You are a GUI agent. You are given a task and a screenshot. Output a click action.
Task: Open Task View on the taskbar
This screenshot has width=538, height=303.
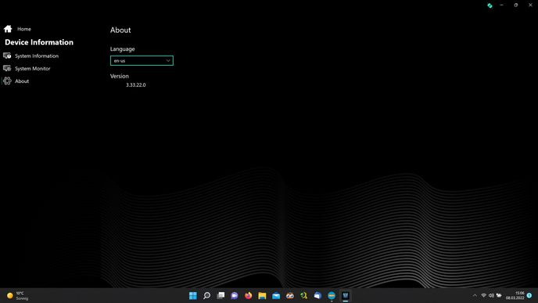[x=221, y=295]
